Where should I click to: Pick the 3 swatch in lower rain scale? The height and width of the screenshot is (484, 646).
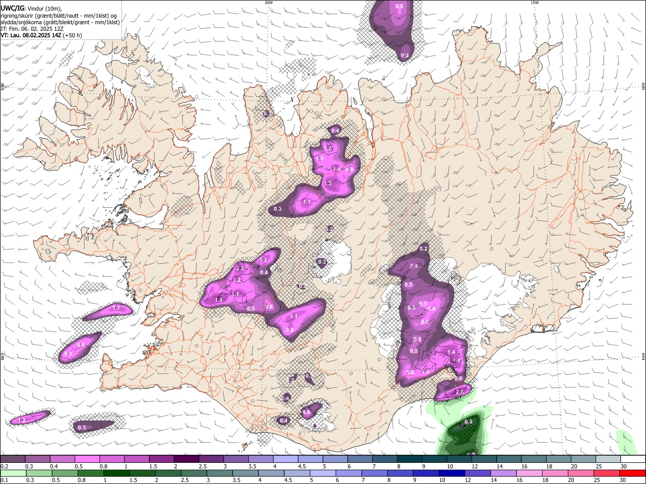coord(220,473)
